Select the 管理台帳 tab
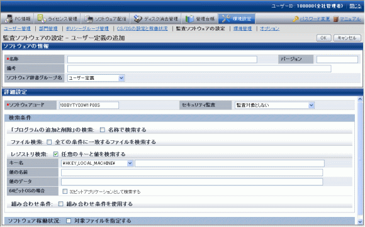The width and height of the screenshot is (365, 227). pos(199,19)
